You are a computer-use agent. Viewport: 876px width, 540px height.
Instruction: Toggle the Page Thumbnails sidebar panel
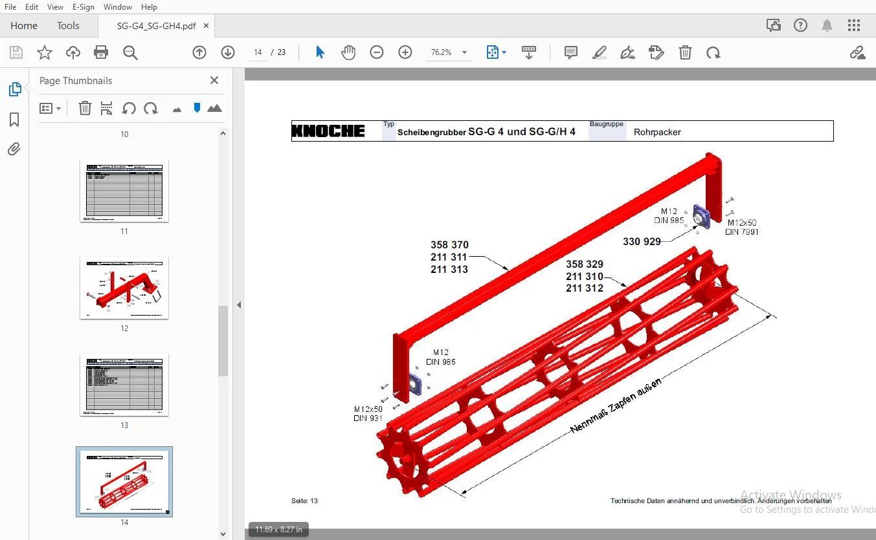point(14,89)
